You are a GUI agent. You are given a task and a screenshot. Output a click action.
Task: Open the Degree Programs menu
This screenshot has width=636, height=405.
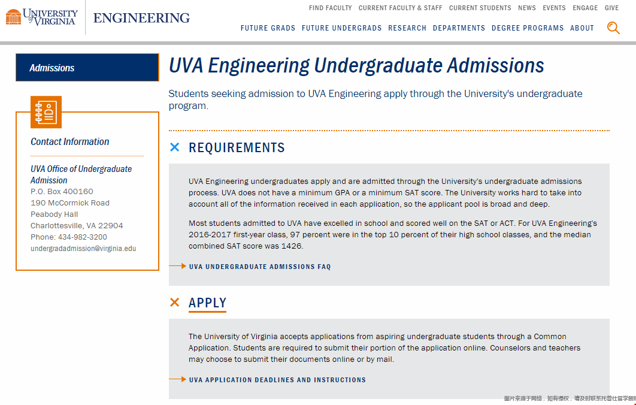[x=528, y=28]
